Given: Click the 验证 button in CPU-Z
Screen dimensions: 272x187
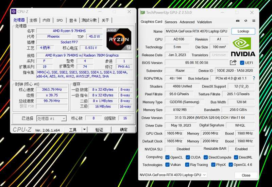Looking at the screenshot, I should (99, 130).
